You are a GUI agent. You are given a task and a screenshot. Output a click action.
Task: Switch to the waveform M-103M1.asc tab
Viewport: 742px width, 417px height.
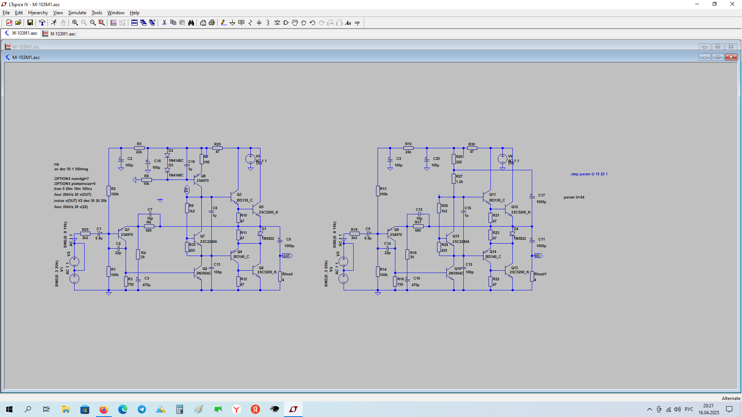59,34
